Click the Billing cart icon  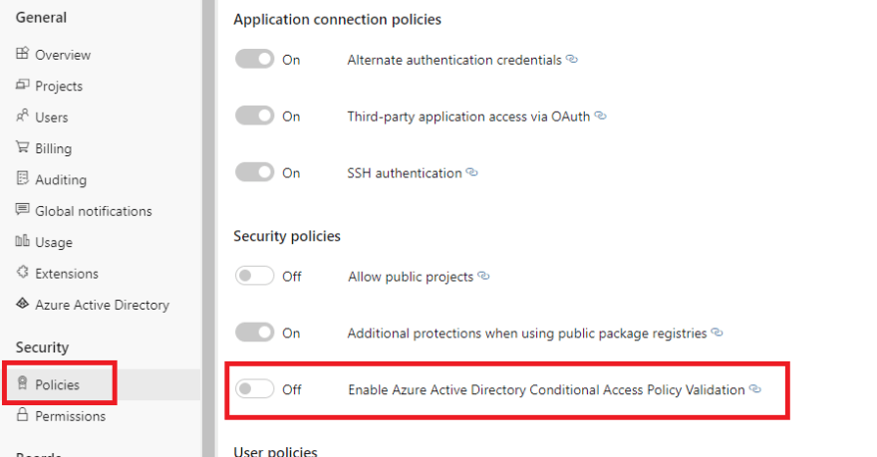(22, 147)
